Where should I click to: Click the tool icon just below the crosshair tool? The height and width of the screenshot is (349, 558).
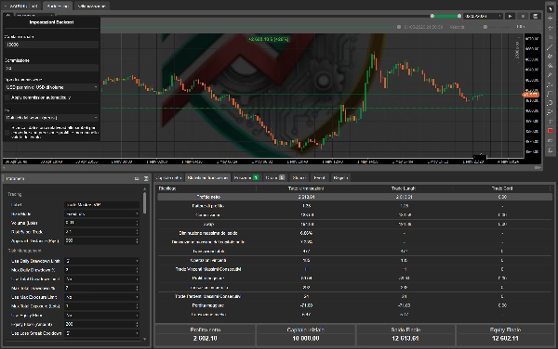pyautogui.click(x=551, y=28)
